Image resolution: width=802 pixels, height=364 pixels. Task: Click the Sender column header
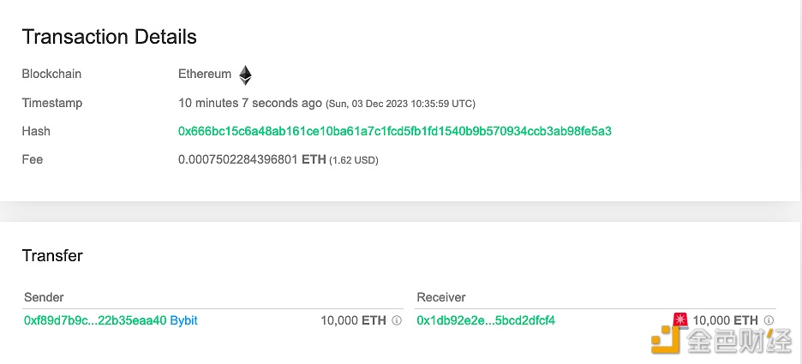(44, 297)
